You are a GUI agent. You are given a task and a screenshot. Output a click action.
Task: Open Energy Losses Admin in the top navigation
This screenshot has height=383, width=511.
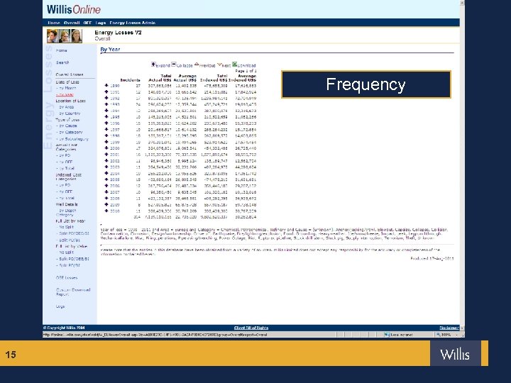point(132,23)
